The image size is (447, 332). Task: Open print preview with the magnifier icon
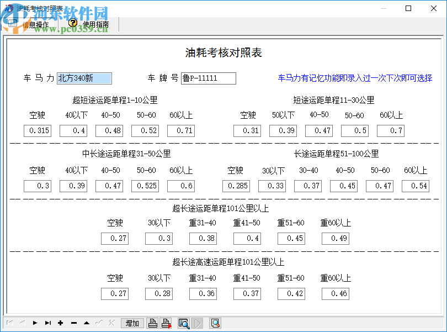click(x=185, y=323)
